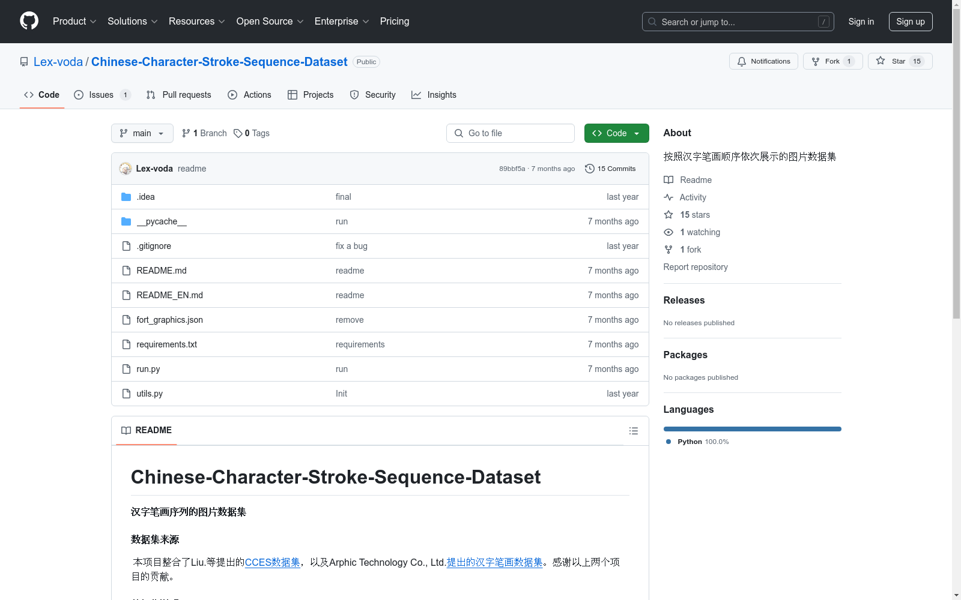Open the Packages heading link
Viewport: 961px width, 600px height.
coord(685,355)
